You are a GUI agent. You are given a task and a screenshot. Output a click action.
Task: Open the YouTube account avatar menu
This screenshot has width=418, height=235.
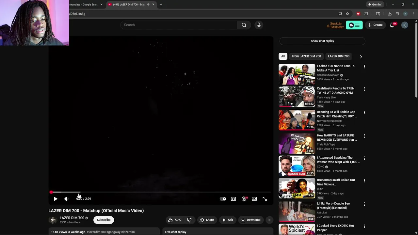click(405, 25)
